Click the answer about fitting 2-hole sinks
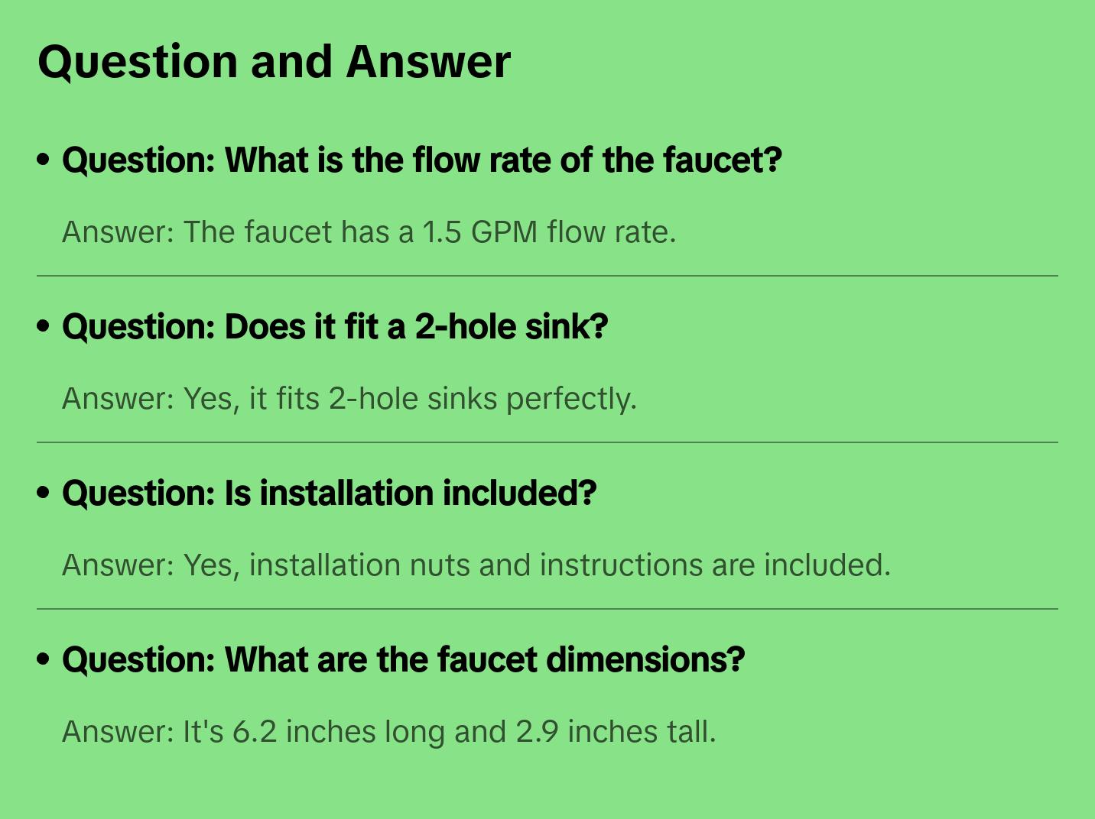The image size is (1095, 819). coord(349,399)
